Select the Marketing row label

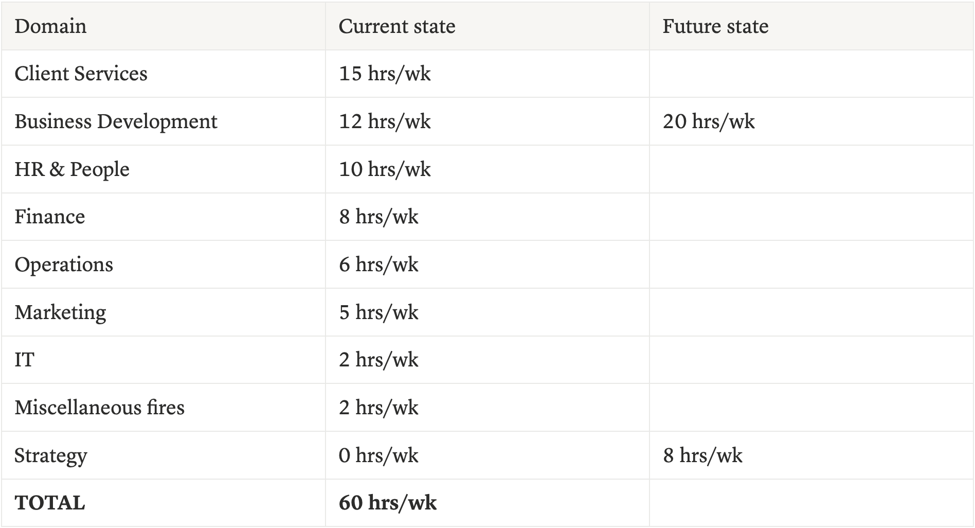tap(60, 312)
